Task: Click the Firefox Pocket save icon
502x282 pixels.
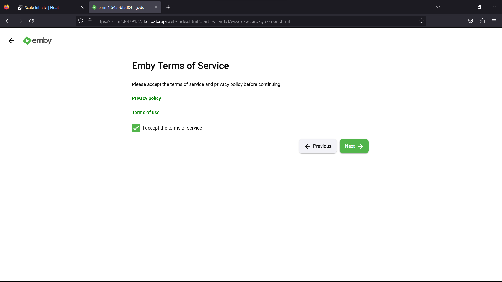Action: 471,21
